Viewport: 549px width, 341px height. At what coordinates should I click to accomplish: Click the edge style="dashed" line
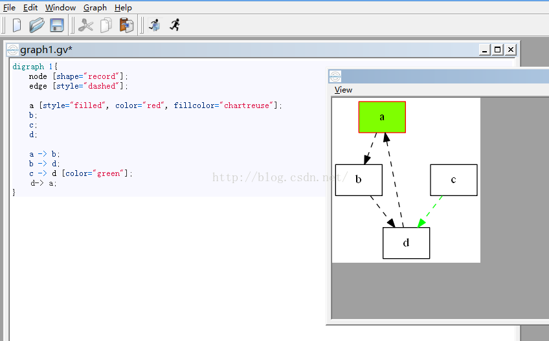[78, 86]
